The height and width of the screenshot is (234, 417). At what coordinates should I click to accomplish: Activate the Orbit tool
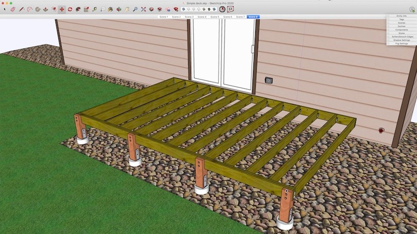point(119,9)
